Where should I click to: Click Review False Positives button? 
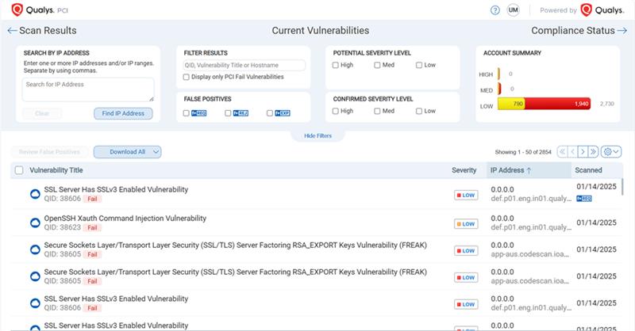coord(49,152)
